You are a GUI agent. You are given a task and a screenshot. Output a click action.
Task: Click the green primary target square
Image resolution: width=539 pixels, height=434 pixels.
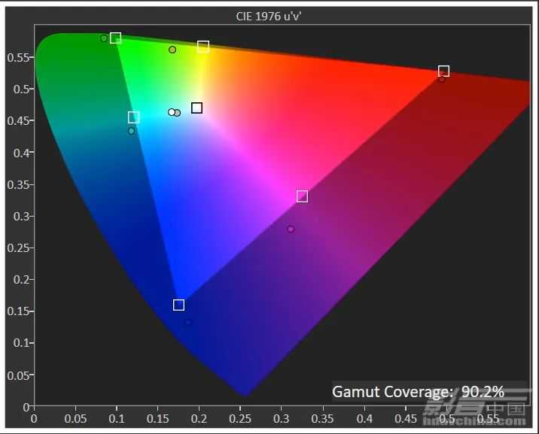(115, 38)
